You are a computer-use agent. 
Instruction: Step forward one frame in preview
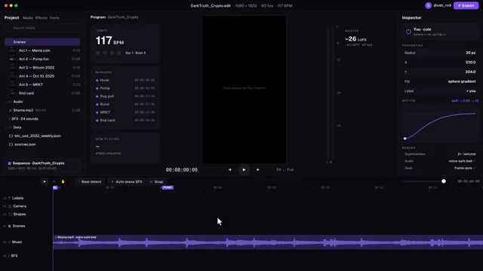(258, 169)
